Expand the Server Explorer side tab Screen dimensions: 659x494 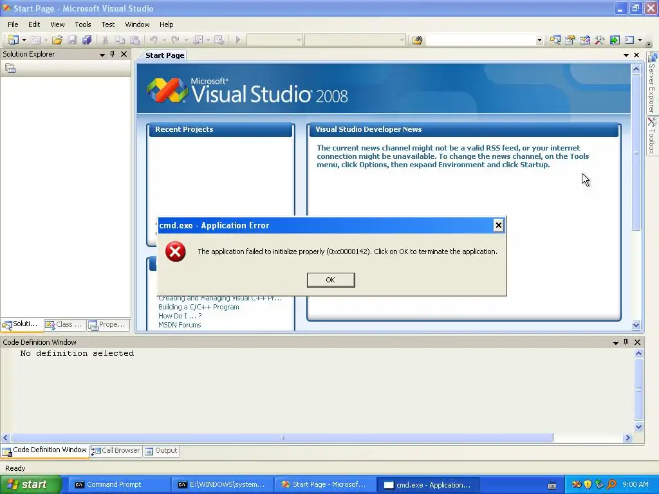(x=652, y=83)
